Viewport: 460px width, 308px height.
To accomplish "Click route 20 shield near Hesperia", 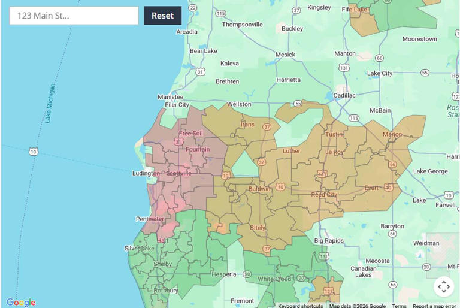I will [247, 274].
